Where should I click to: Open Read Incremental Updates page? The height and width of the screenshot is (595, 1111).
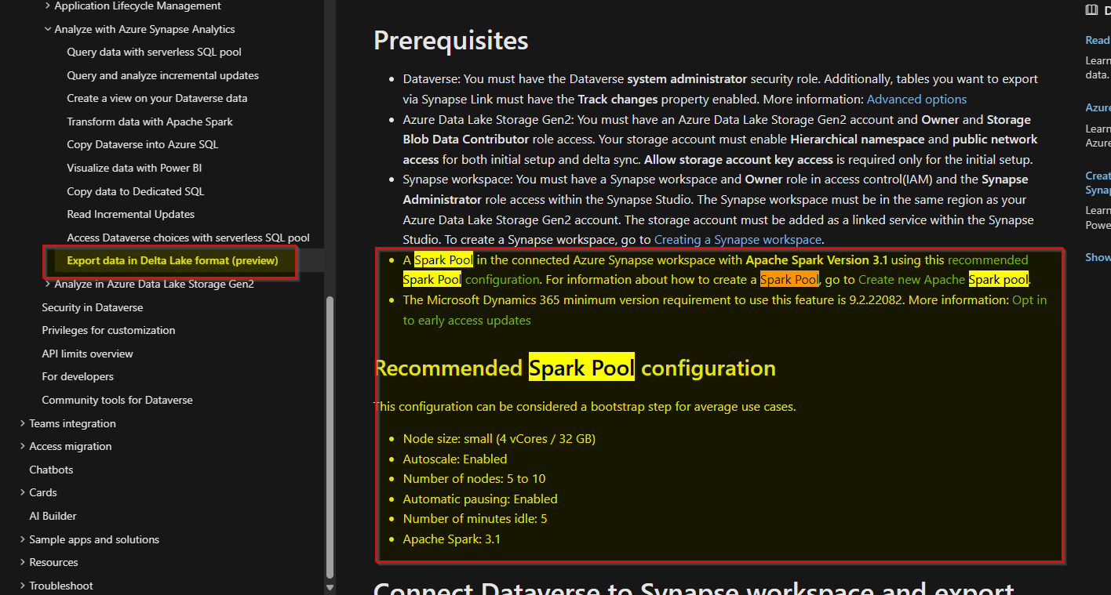(131, 214)
